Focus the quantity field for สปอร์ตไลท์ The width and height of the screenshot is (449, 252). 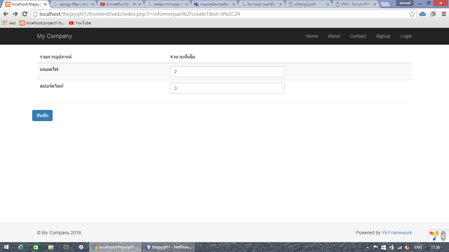click(x=227, y=88)
